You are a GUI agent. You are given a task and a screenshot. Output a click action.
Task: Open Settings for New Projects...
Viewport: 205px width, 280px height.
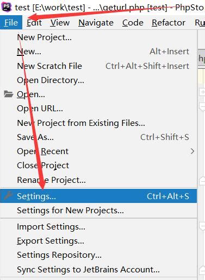[x=98, y=211]
